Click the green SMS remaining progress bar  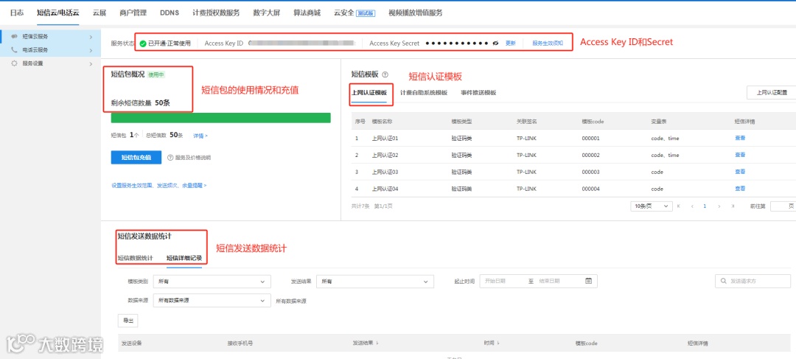221,118
